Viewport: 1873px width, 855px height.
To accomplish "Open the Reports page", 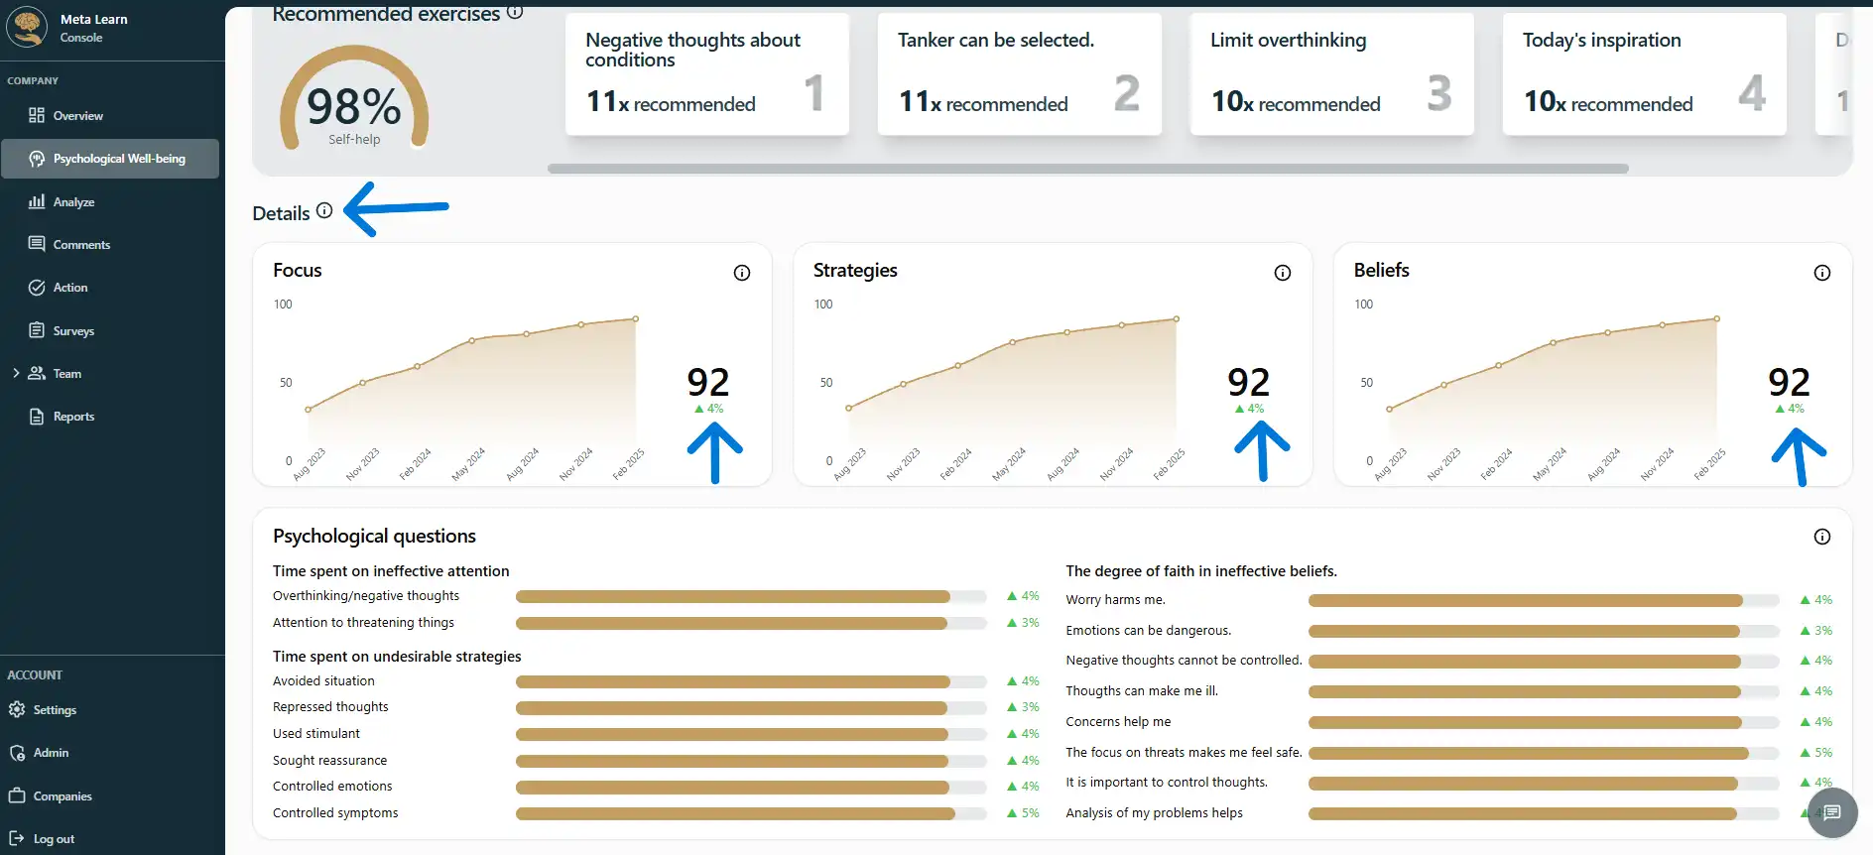I will (x=73, y=417).
